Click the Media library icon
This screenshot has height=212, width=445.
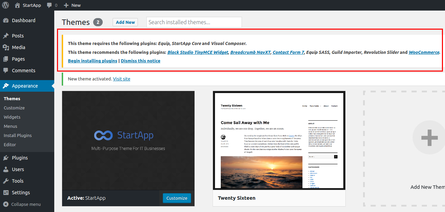(6, 47)
